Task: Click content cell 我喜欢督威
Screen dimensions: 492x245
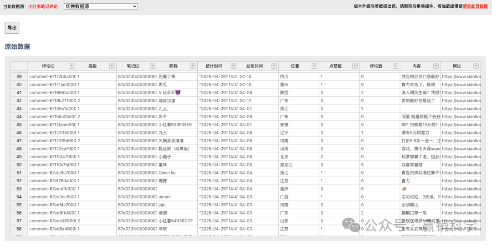Action: pos(420,165)
